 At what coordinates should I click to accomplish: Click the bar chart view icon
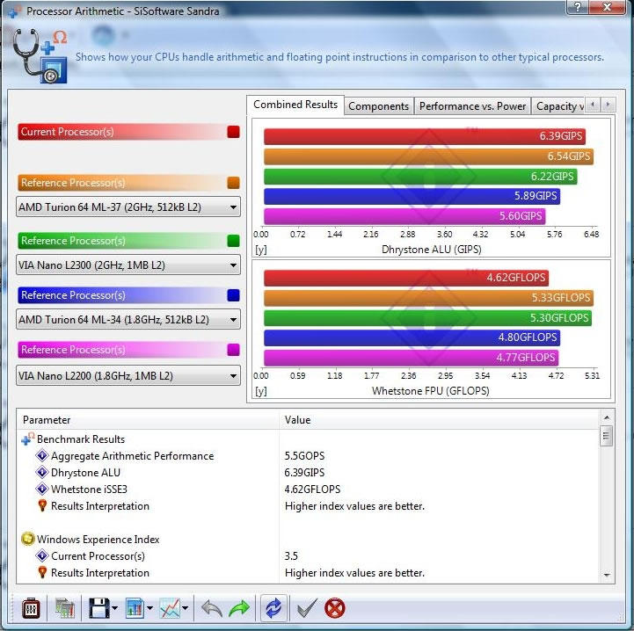coord(135,608)
